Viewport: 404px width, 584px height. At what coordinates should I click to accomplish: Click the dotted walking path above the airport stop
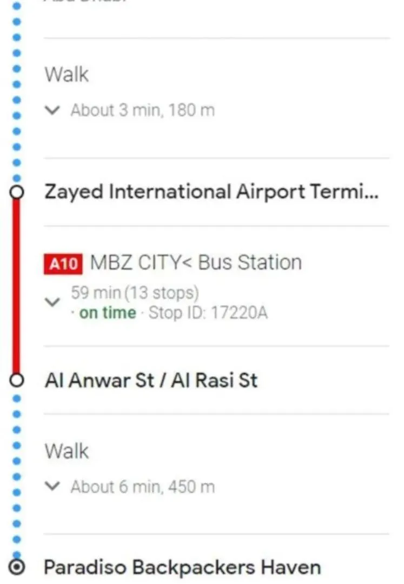[16, 92]
